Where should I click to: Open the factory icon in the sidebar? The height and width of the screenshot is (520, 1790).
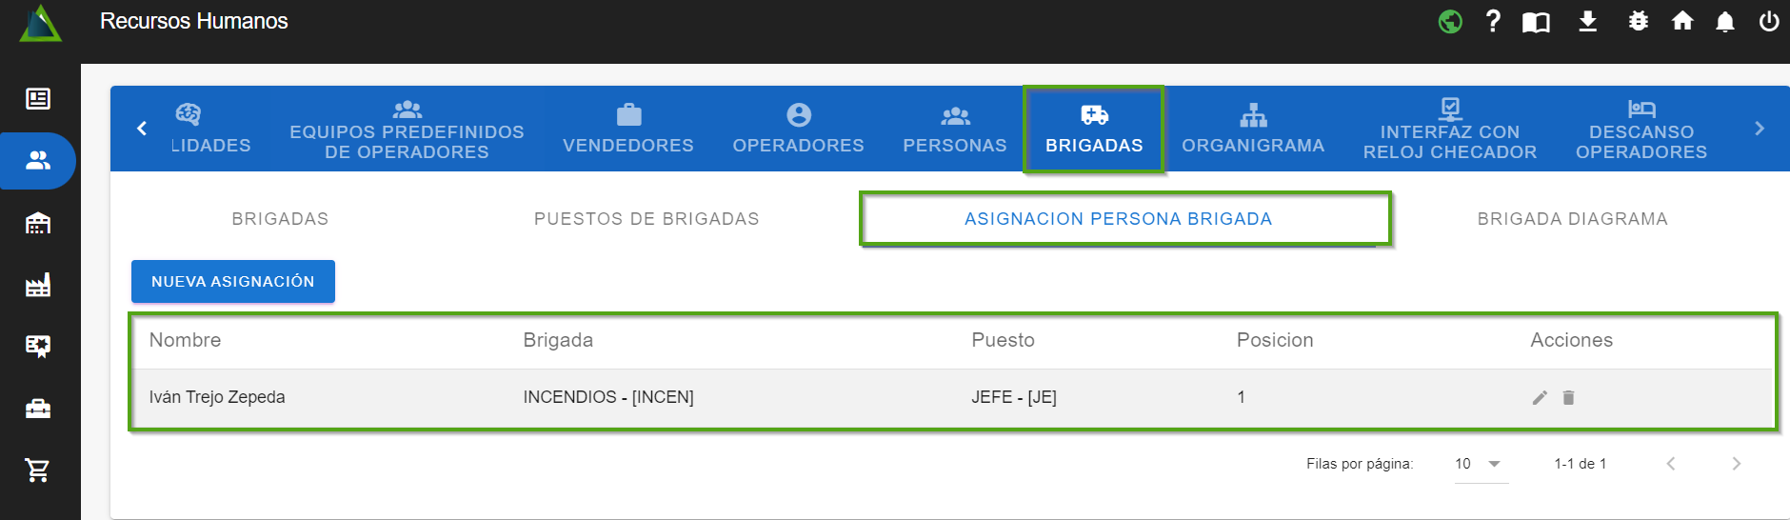click(38, 285)
